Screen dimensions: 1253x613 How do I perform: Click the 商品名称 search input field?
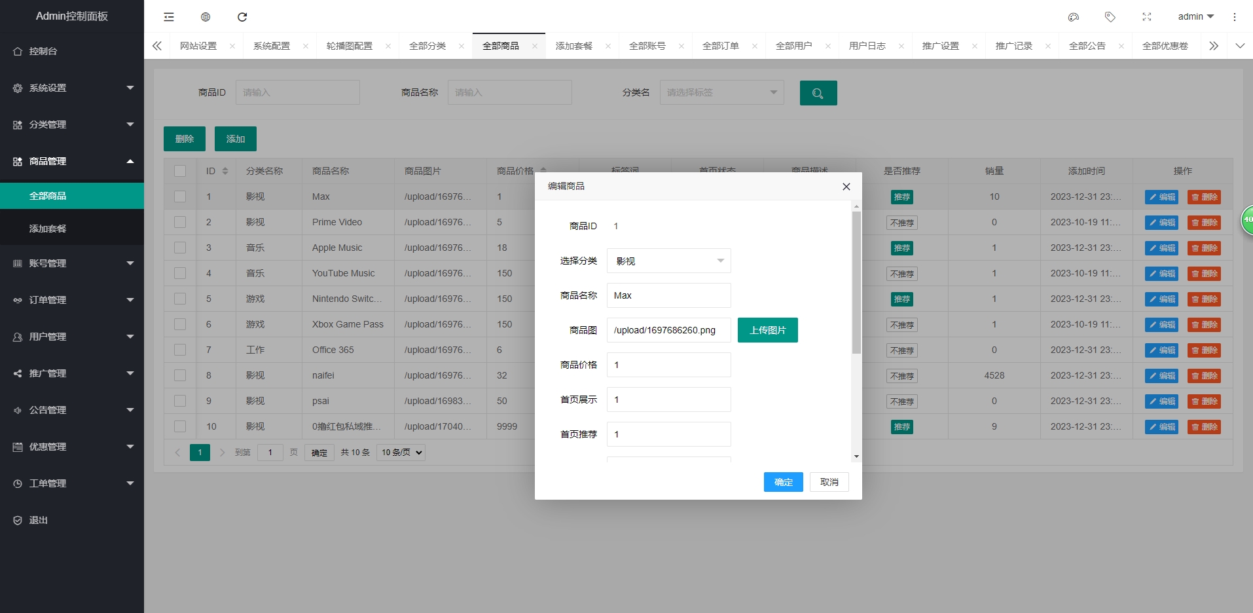click(509, 92)
